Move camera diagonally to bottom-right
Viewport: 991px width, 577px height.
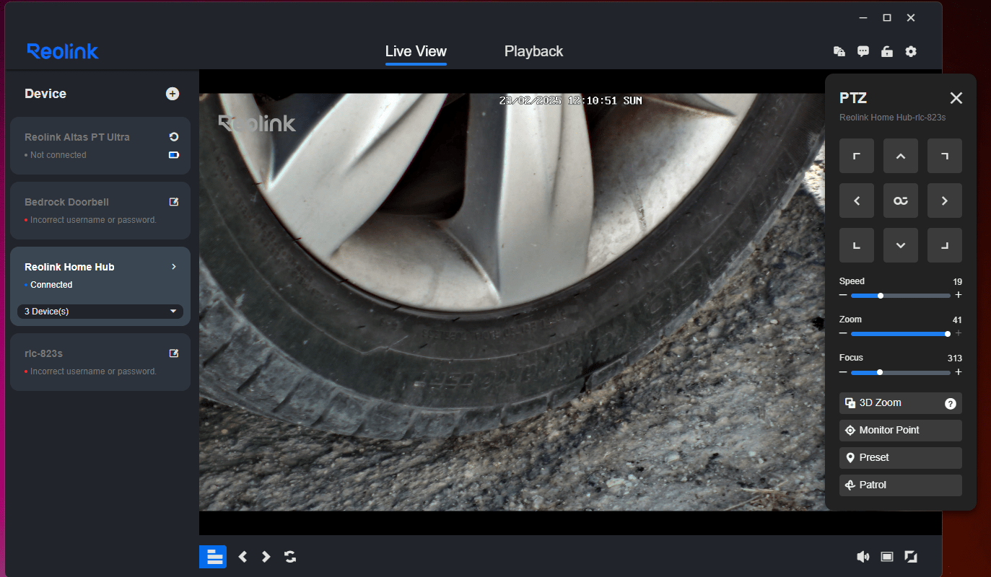[944, 245]
